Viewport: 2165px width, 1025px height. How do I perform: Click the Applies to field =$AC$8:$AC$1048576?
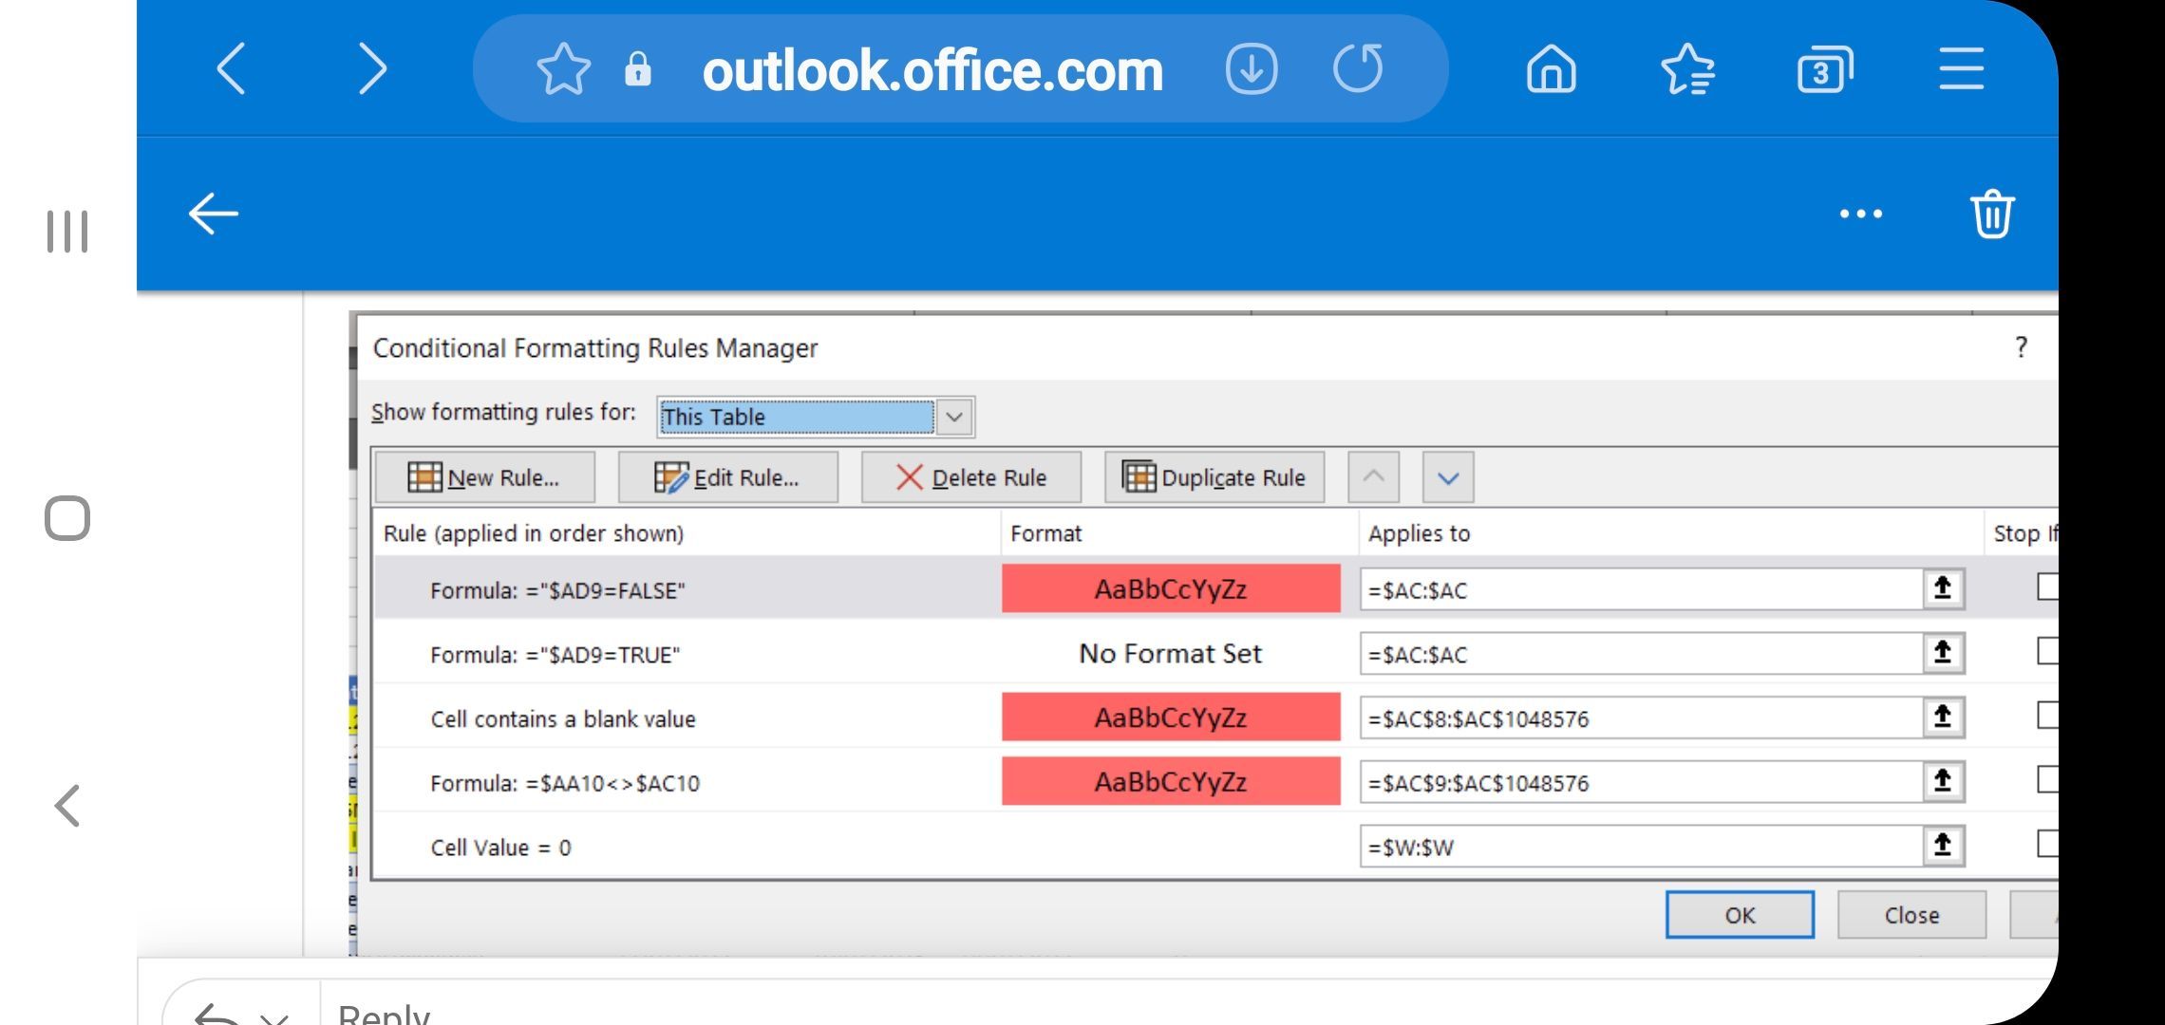coord(1638,718)
